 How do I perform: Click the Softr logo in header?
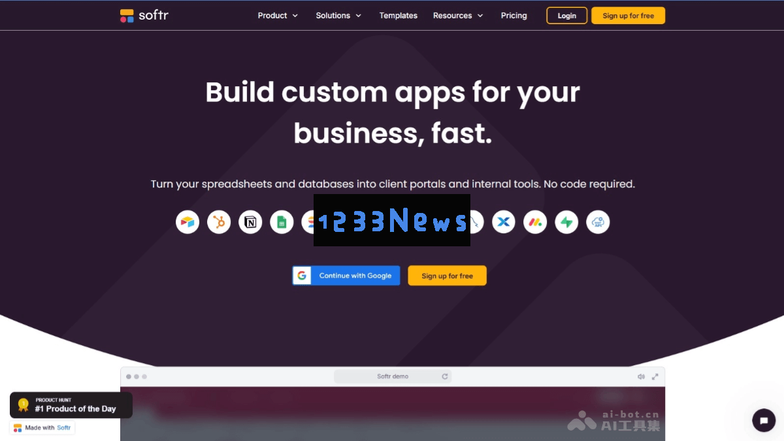coord(144,16)
